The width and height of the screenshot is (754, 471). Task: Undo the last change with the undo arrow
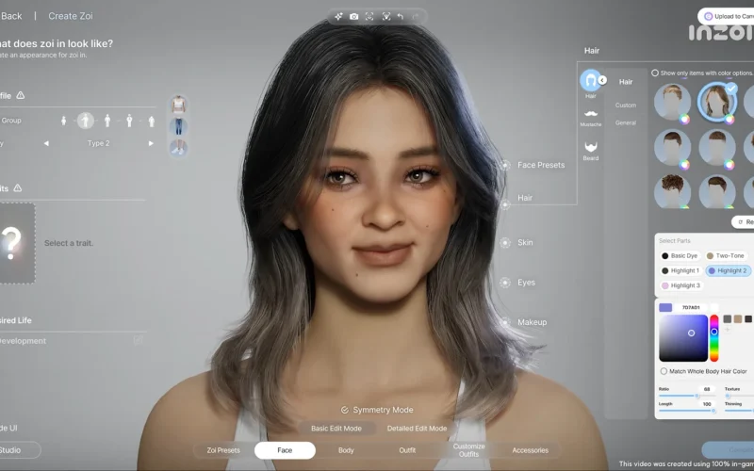click(401, 16)
